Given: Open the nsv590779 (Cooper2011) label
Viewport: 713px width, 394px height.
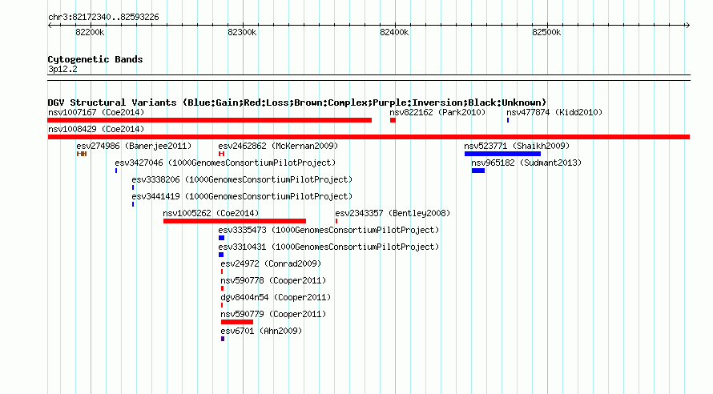Looking at the screenshot, I should coord(273,314).
